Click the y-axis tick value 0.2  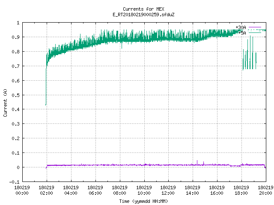click(x=15, y=138)
